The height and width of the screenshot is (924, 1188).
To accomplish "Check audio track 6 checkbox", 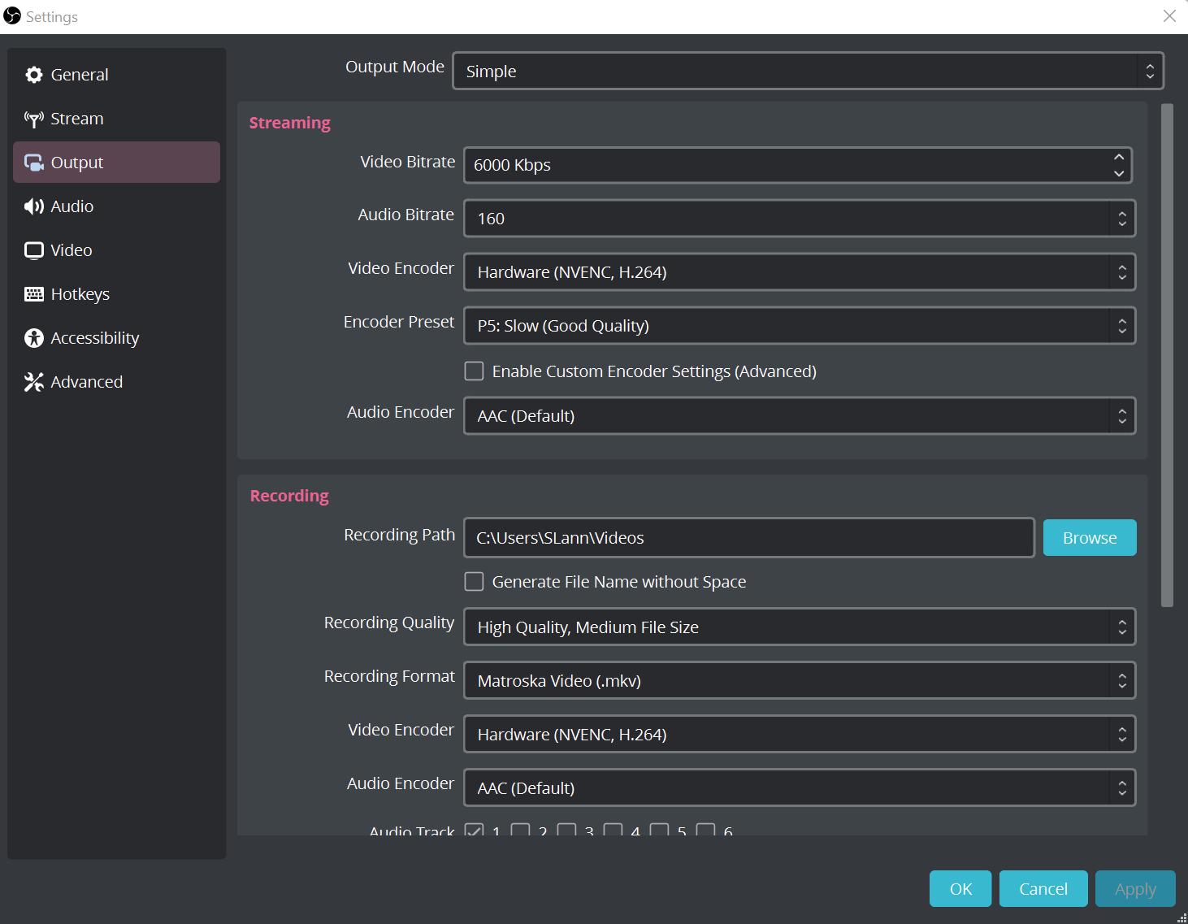I will [705, 830].
